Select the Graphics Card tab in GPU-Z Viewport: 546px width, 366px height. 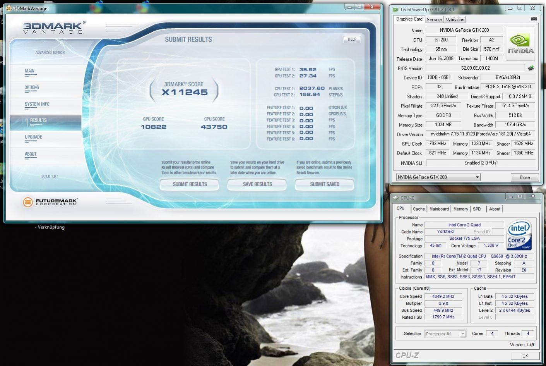point(409,19)
